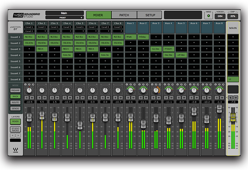The height and width of the screenshot is (170, 248).
Task: Open Dbtm Sin plugin on Chn 7
Action: point(105,55)
